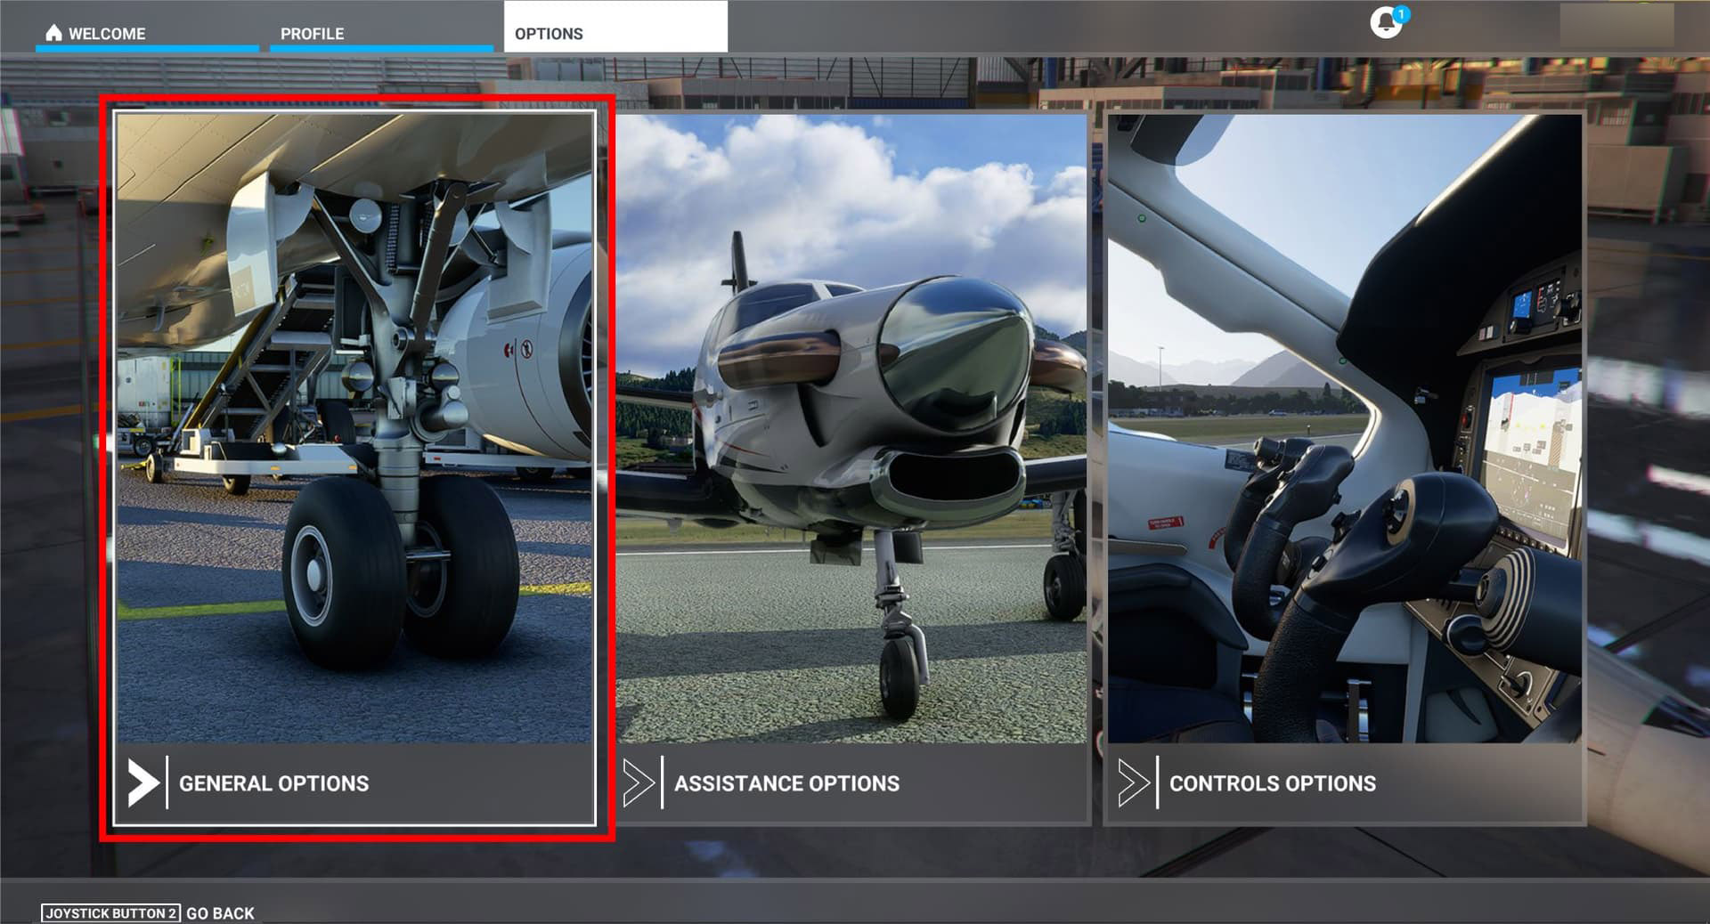Click the arrow icon beside General Options
1710x924 pixels.
point(142,783)
